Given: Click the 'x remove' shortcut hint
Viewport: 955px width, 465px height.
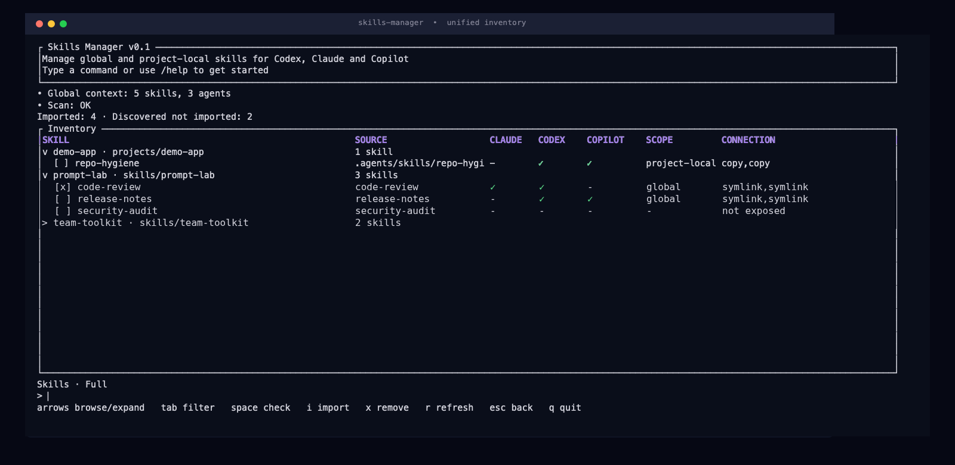Looking at the screenshot, I should (387, 408).
